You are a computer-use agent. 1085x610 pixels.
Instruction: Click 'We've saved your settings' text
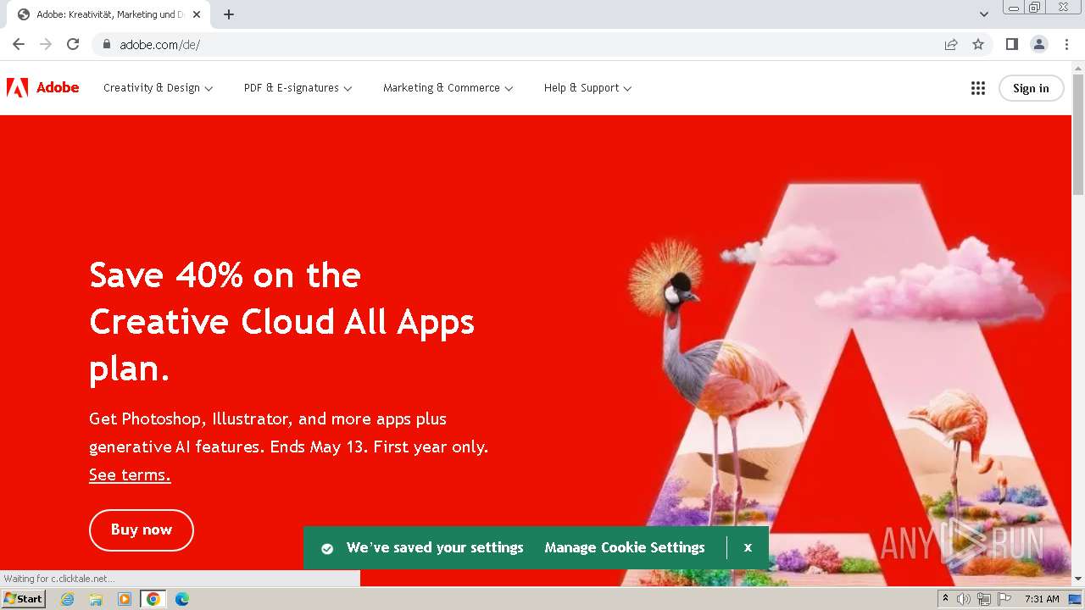(x=435, y=548)
